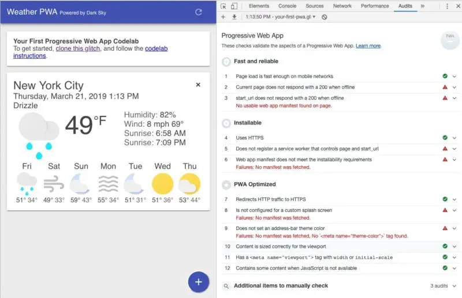The image size is (462, 298).
Task: Click the Fast and reliable group icon
Action: [x=226, y=62]
